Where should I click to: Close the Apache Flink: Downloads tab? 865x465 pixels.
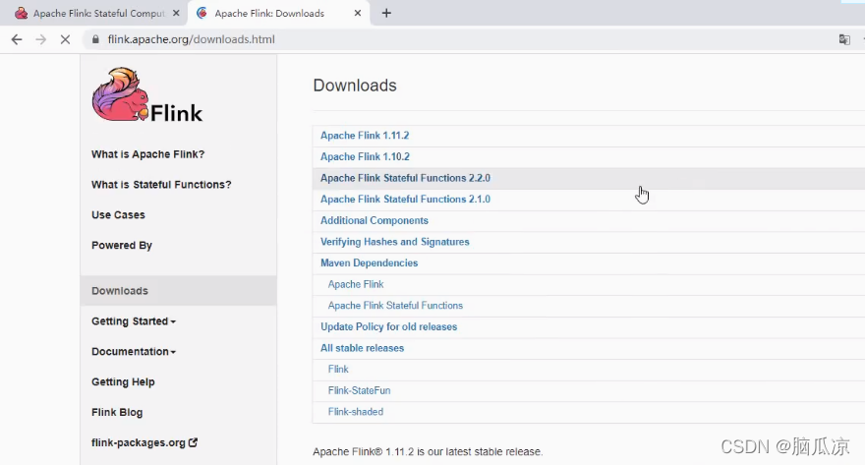[358, 13]
